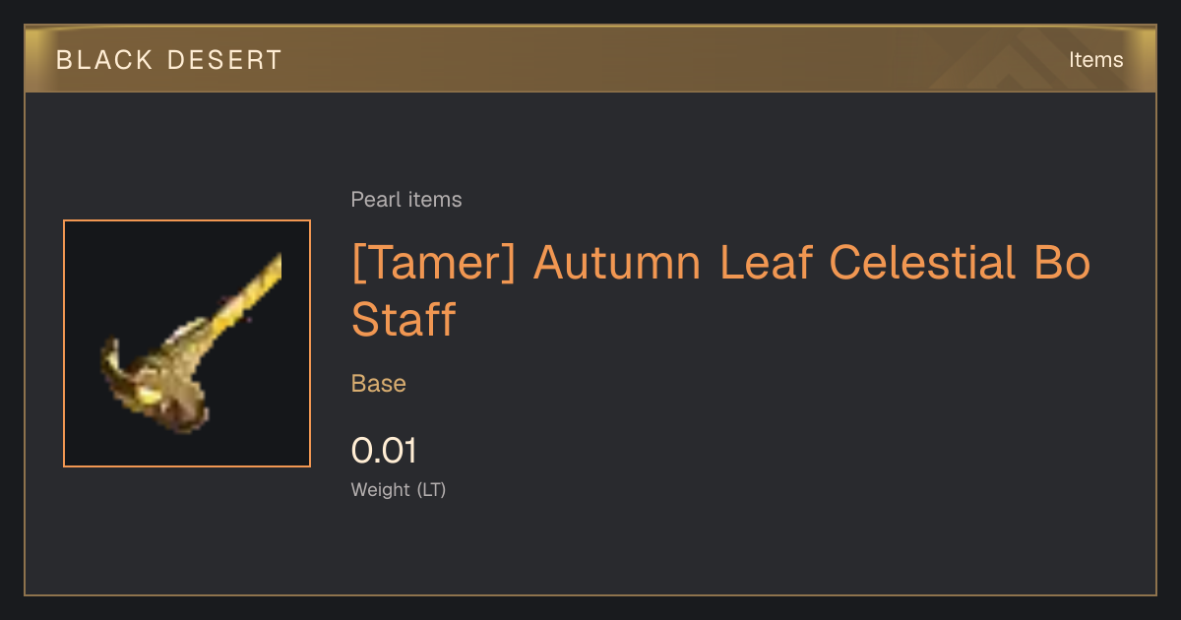Open the Items link in the header
The width and height of the screenshot is (1181, 620).
click(x=1095, y=60)
